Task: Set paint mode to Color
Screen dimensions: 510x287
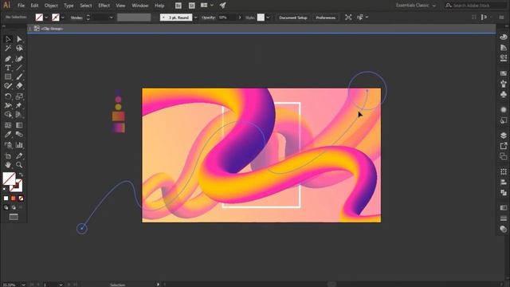Action: pyautogui.click(x=6, y=199)
